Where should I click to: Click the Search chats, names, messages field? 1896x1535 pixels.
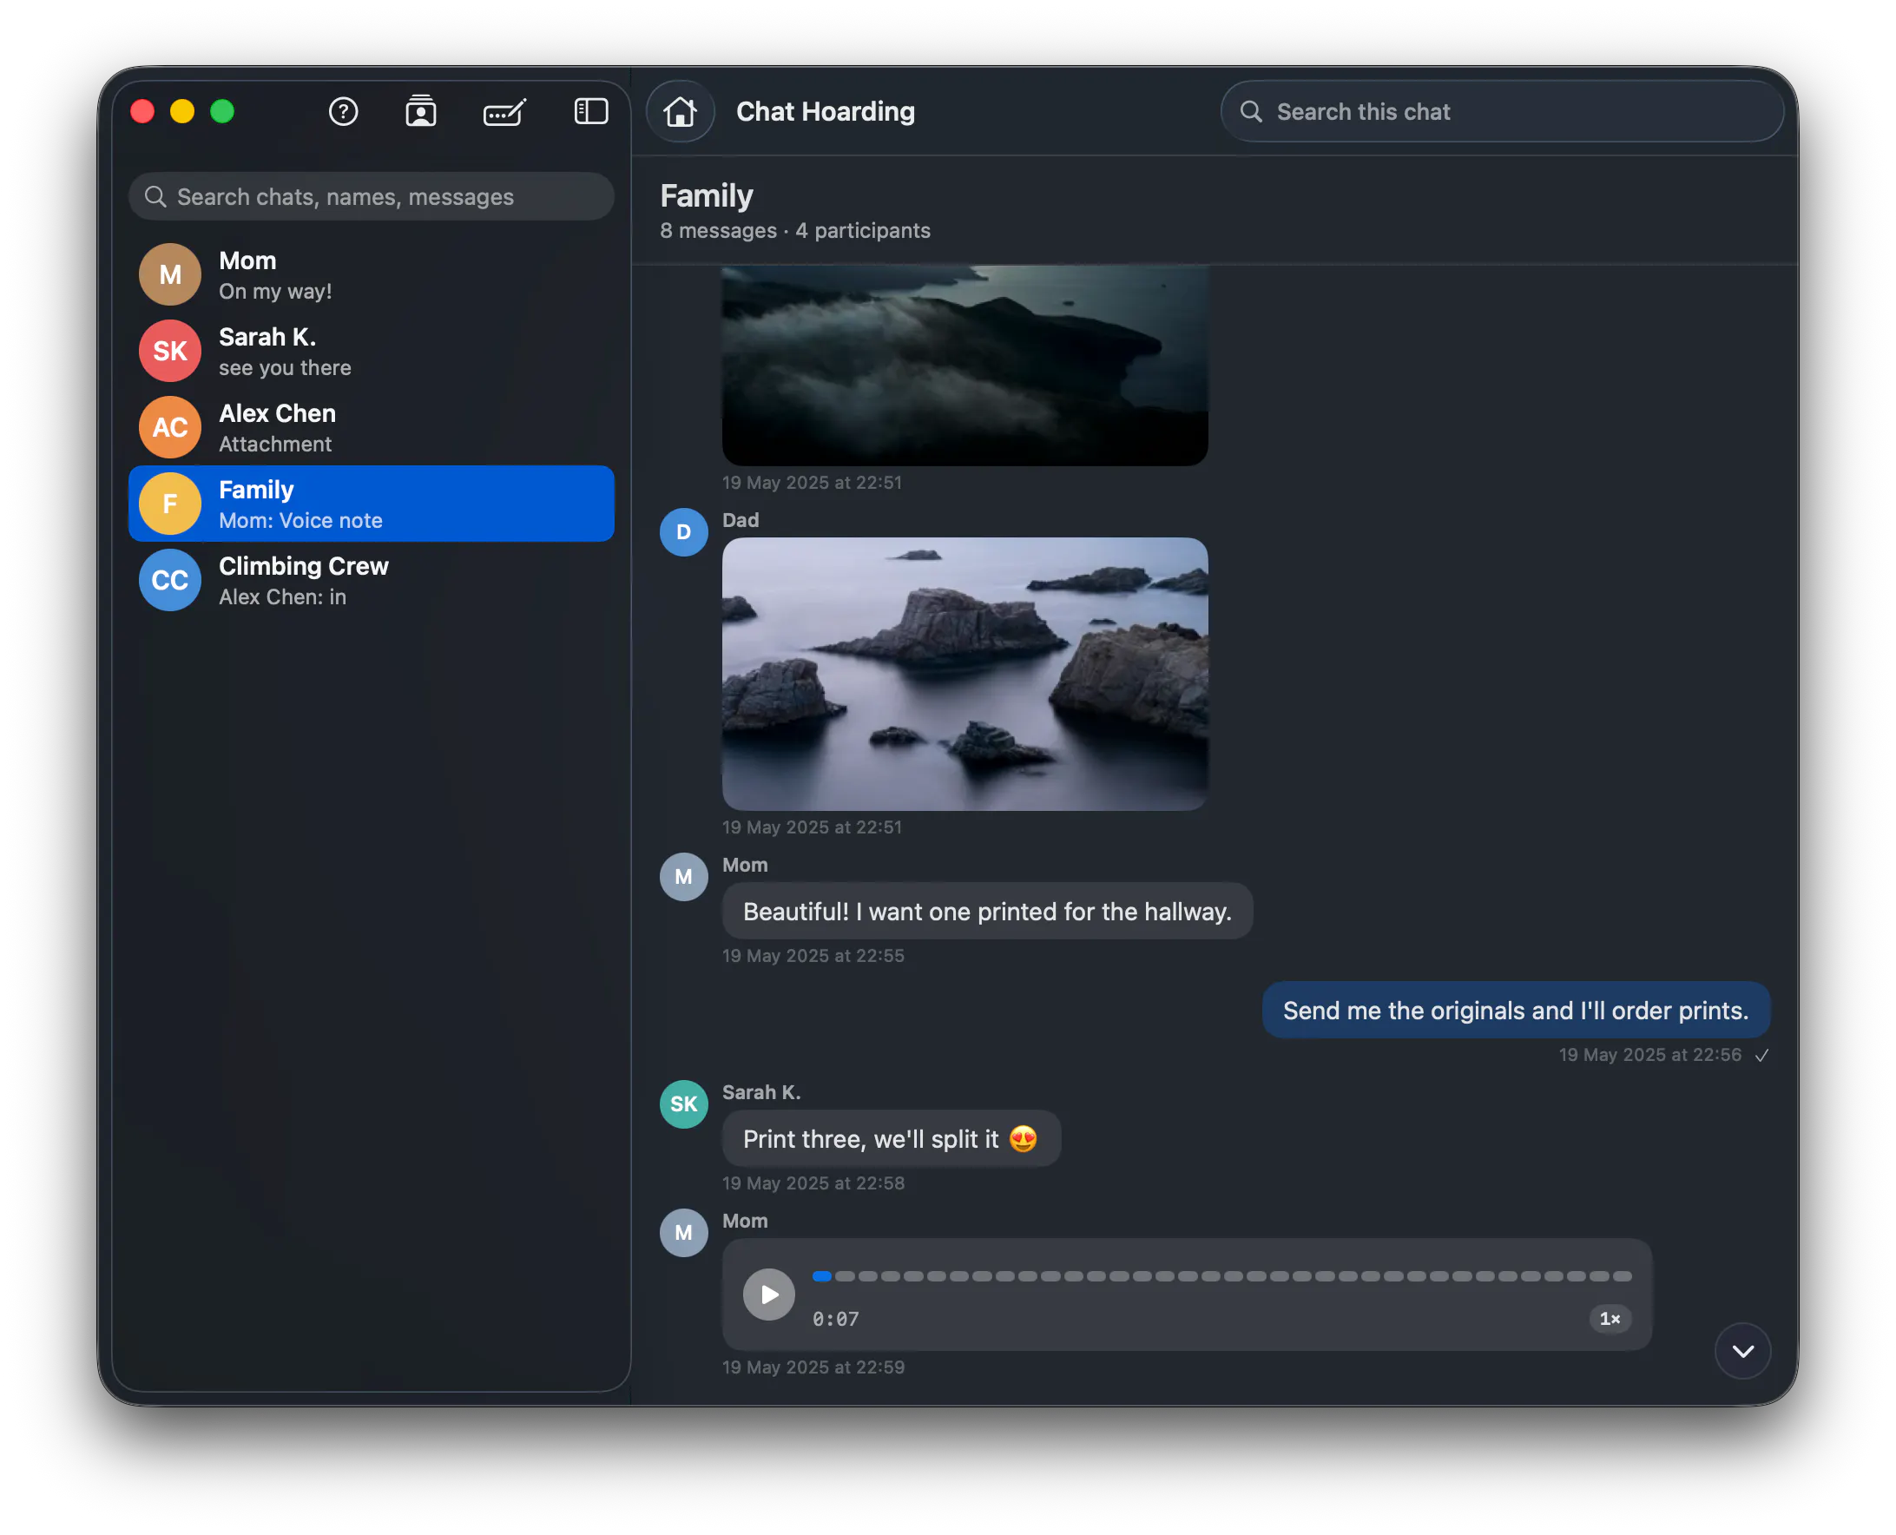pyautogui.click(x=372, y=196)
